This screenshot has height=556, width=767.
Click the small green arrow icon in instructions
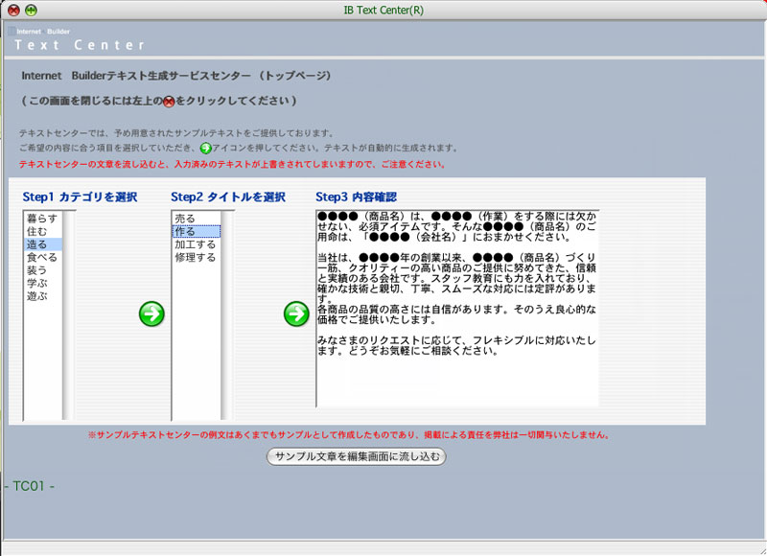[x=205, y=149]
